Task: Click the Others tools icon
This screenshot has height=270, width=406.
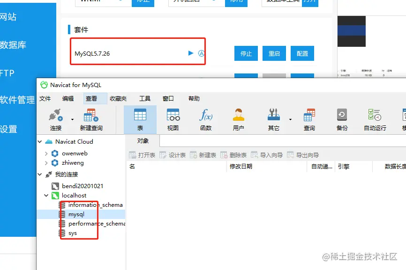Action: pos(274,115)
